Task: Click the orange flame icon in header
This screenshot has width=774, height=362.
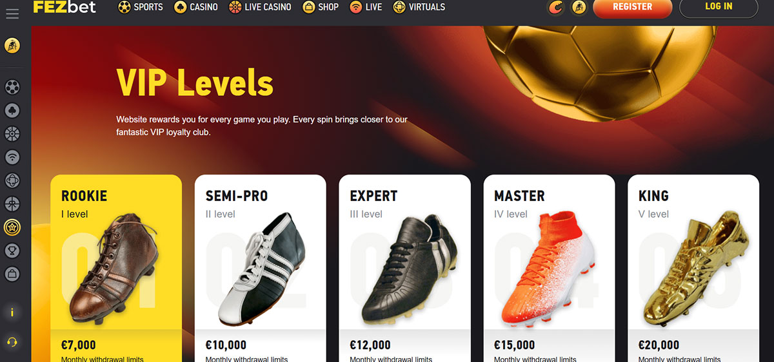Action: (555, 8)
